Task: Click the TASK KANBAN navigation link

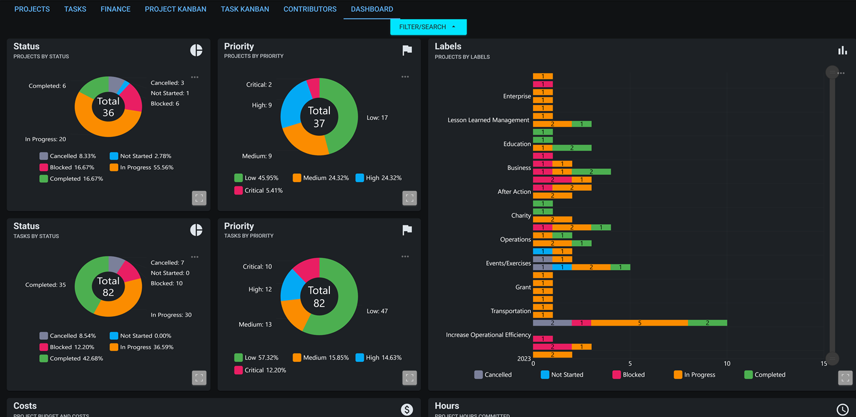Action: [x=245, y=9]
